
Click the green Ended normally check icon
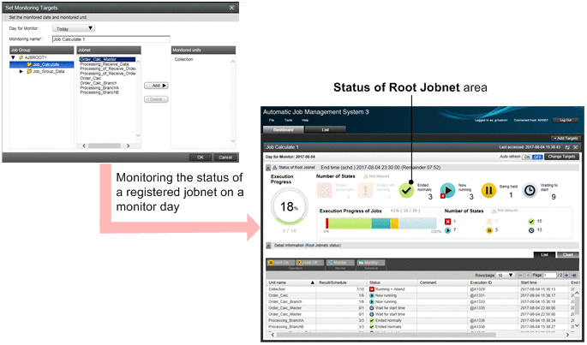[x=406, y=190]
